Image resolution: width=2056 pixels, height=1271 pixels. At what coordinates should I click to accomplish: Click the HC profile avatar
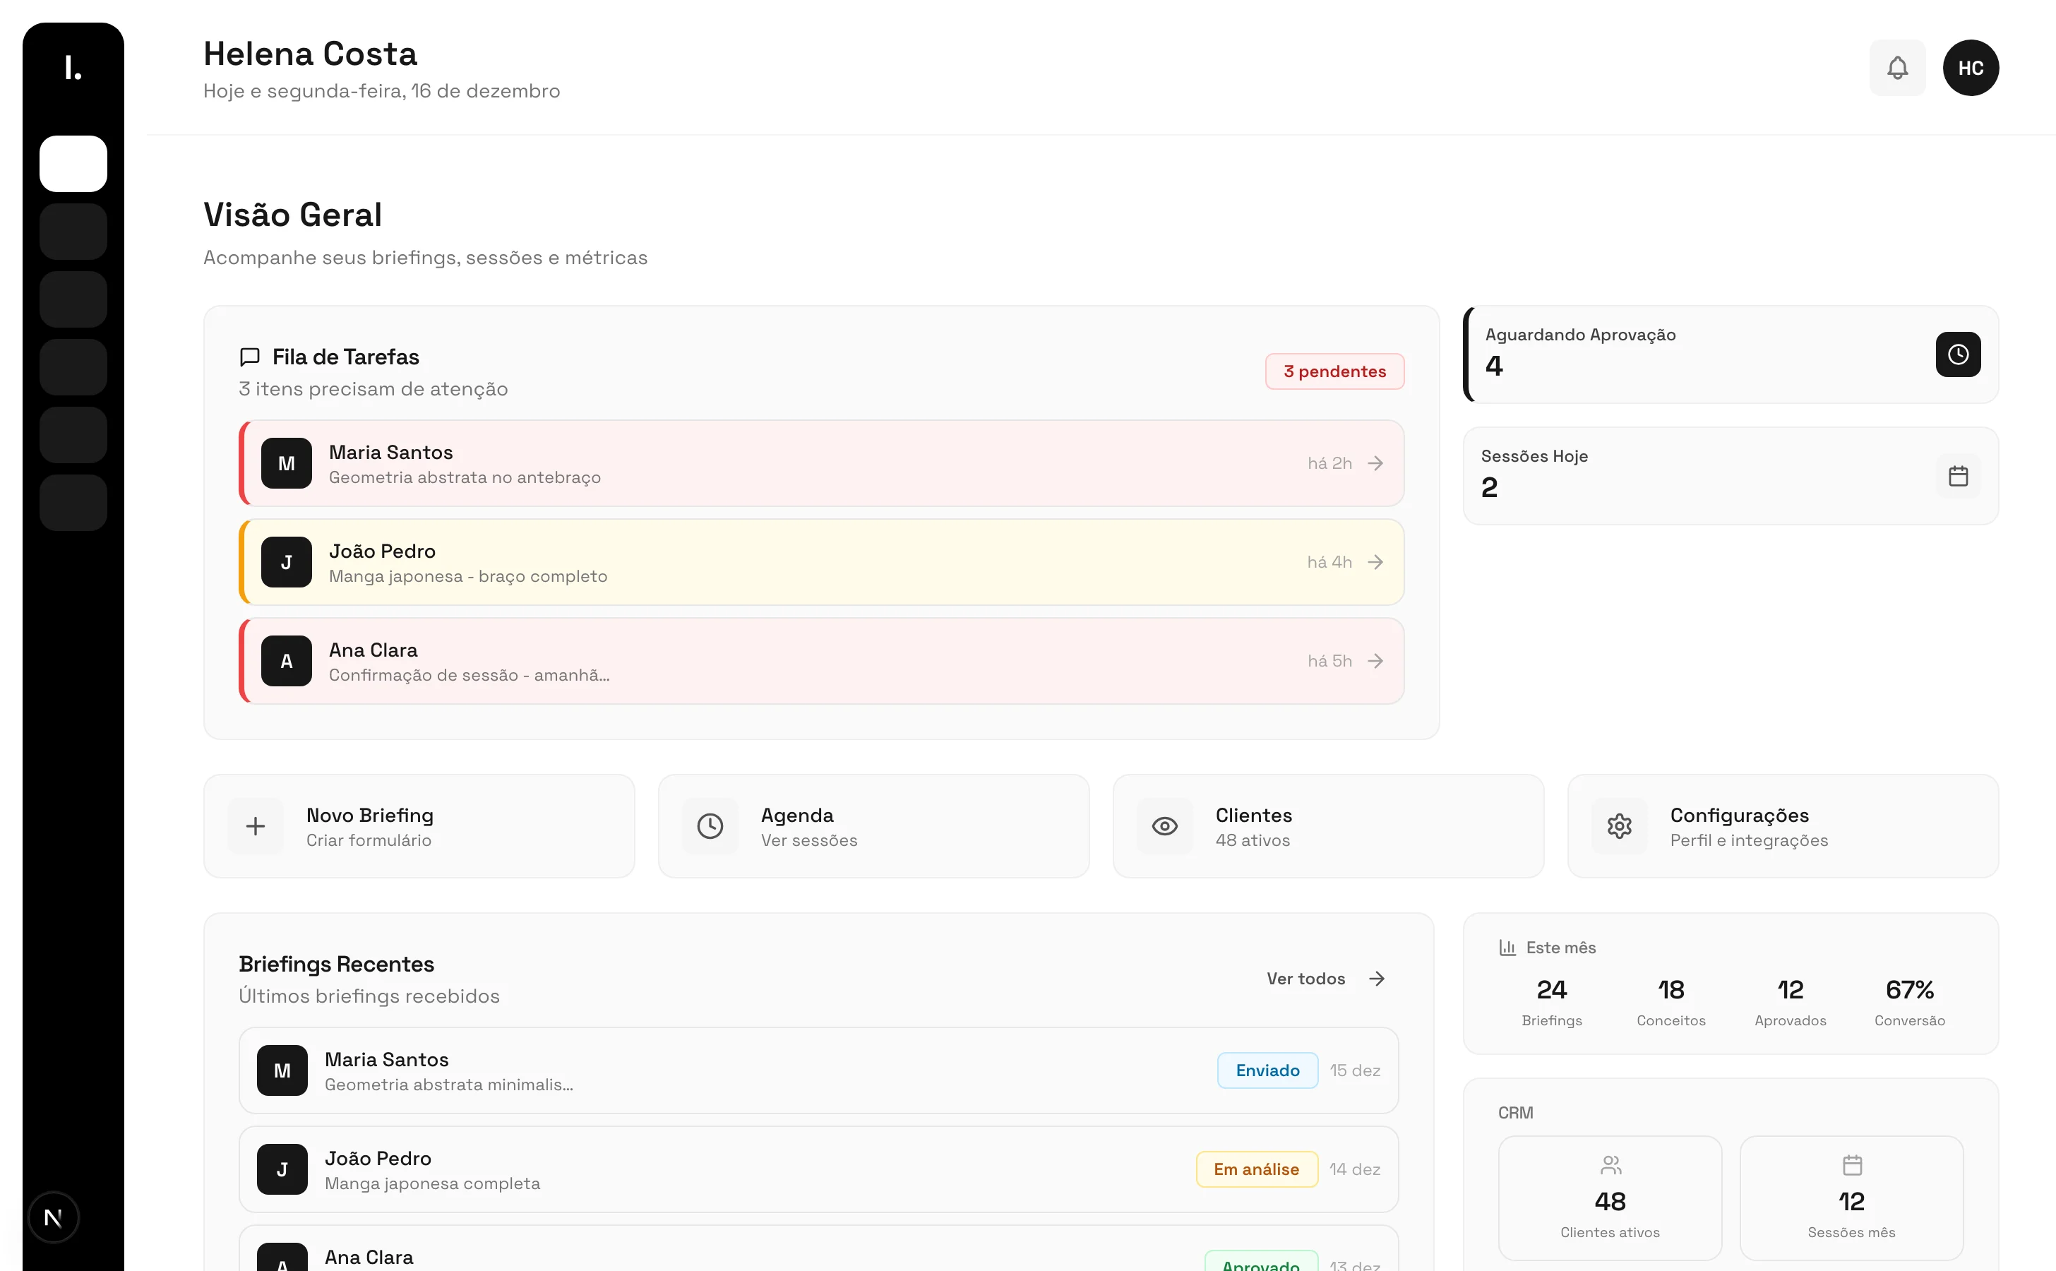click(1971, 67)
